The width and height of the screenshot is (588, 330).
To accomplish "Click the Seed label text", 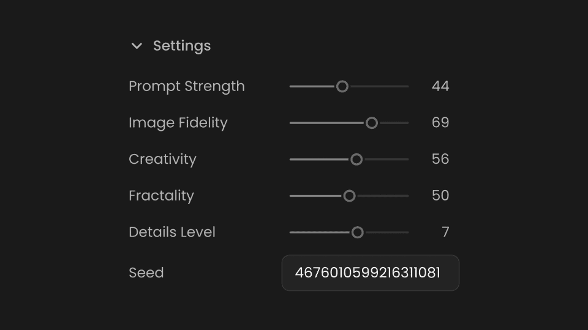I will click(146, 273).
